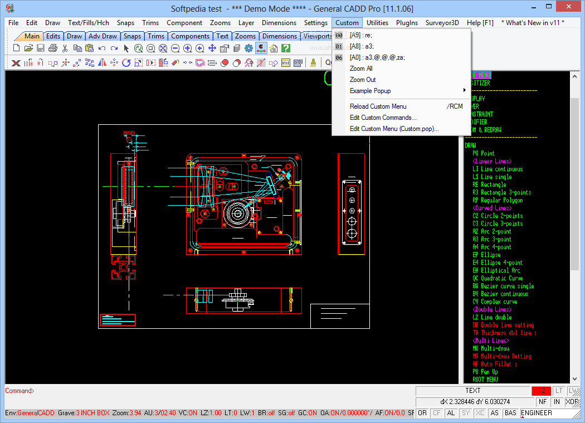
Task: Open the Utilities menu
Action: [377, 23]
